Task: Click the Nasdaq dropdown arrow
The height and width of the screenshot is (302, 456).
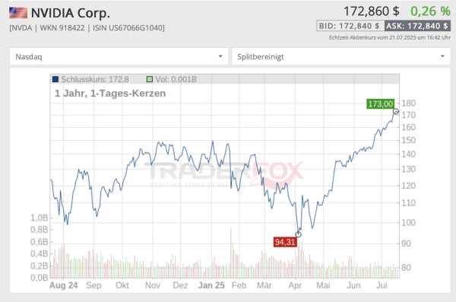Action: 220,56
